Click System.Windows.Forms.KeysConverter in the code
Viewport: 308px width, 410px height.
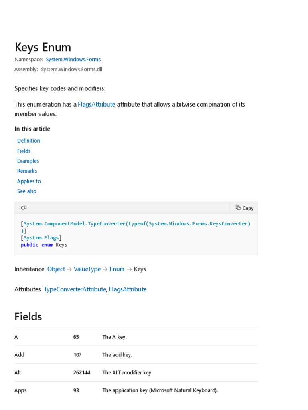tap(199, 223)
